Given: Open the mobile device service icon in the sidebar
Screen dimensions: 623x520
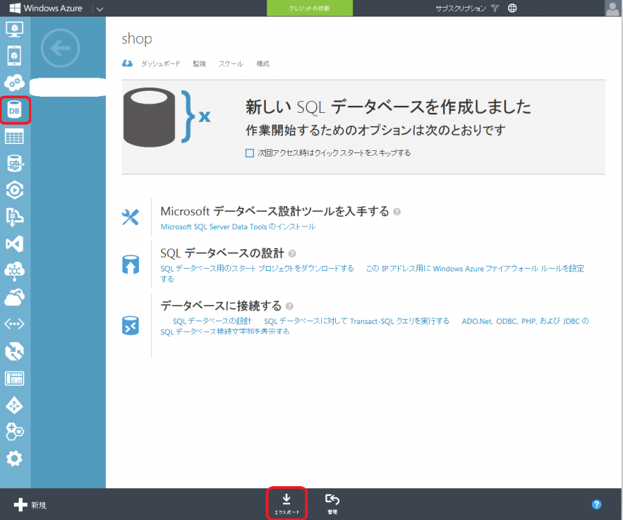Looking at the screenshot, I should 15,55.
